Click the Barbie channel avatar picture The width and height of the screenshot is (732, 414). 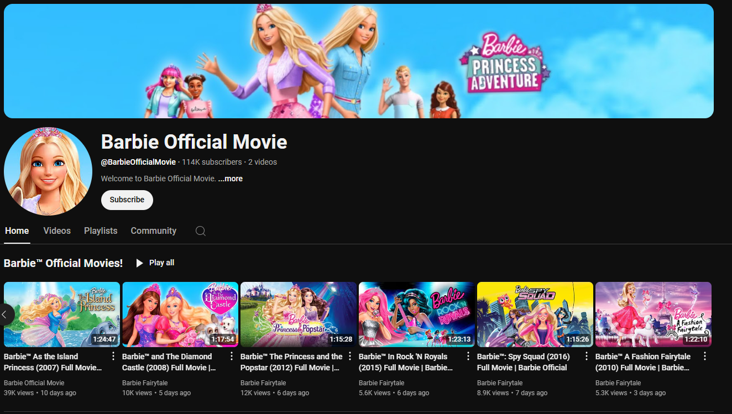pos(48,171)
